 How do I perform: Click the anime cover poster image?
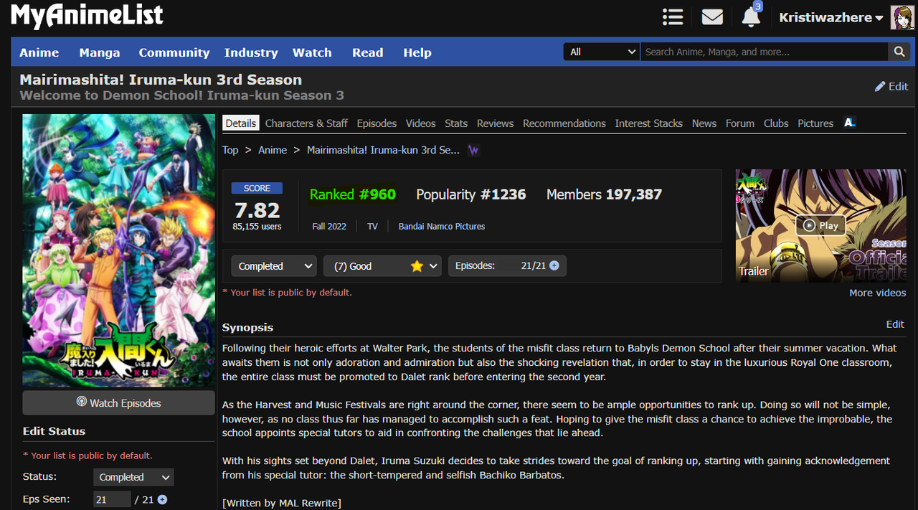(118, 250)
